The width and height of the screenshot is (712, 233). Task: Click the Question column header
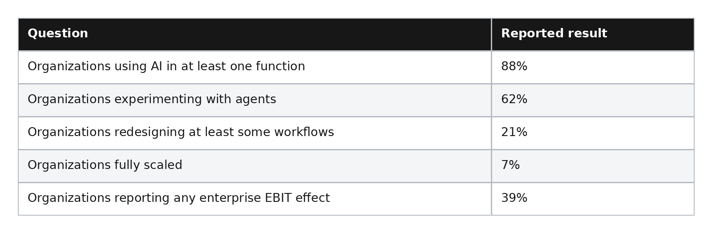[x=255, y=34]
